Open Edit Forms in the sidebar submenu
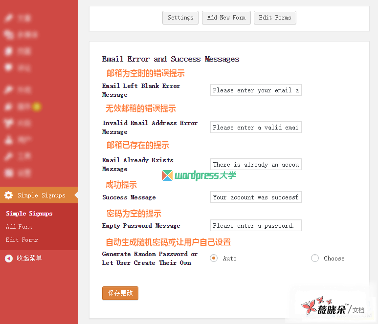The width and height of the screenshot is (378, 324). point(22,240)
